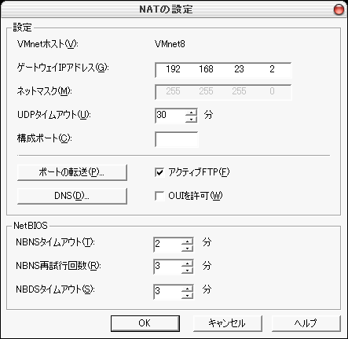348x339 pixels.
Task: Decrease the NBDS timeout (S) value
Action: tap(187, 295)
